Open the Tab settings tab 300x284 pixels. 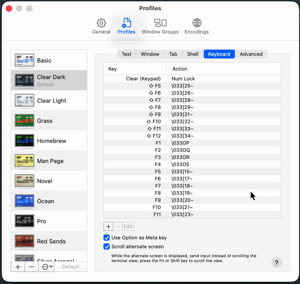173,54
